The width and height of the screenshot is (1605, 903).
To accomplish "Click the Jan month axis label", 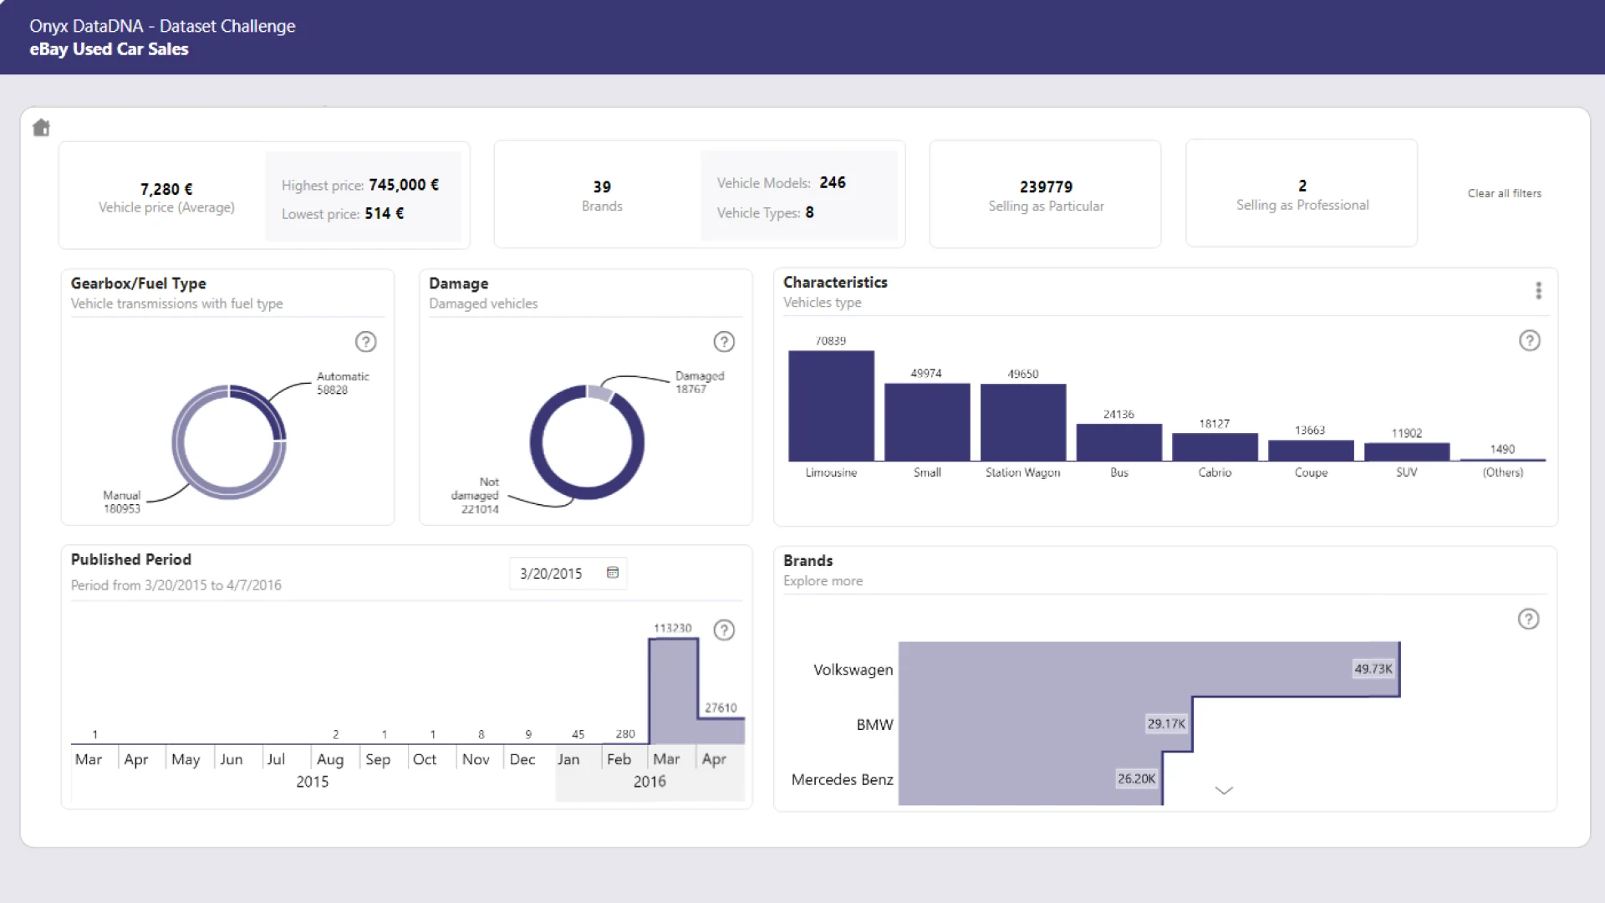I will pyautogui.click(x=568, y=758).
